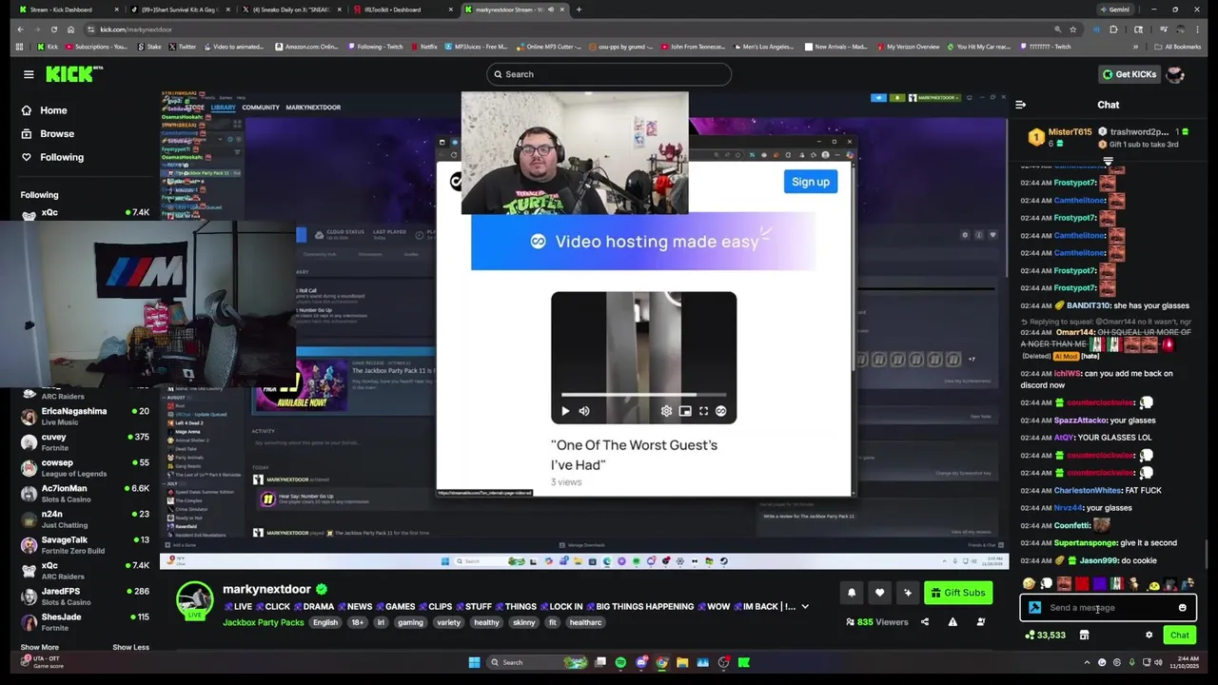The image size is (1218, 685).
Task: Click Sign up in streamed video page
Action: pos(811,182)
